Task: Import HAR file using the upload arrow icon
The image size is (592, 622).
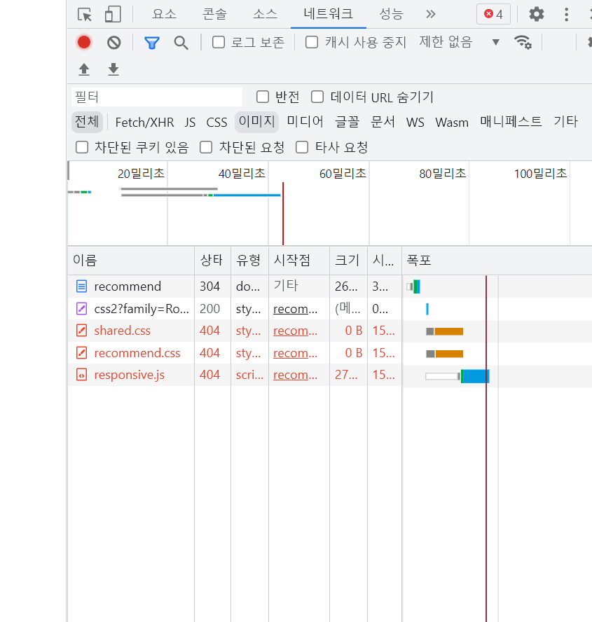Action: pyautogui.click(x=83, y=69)
